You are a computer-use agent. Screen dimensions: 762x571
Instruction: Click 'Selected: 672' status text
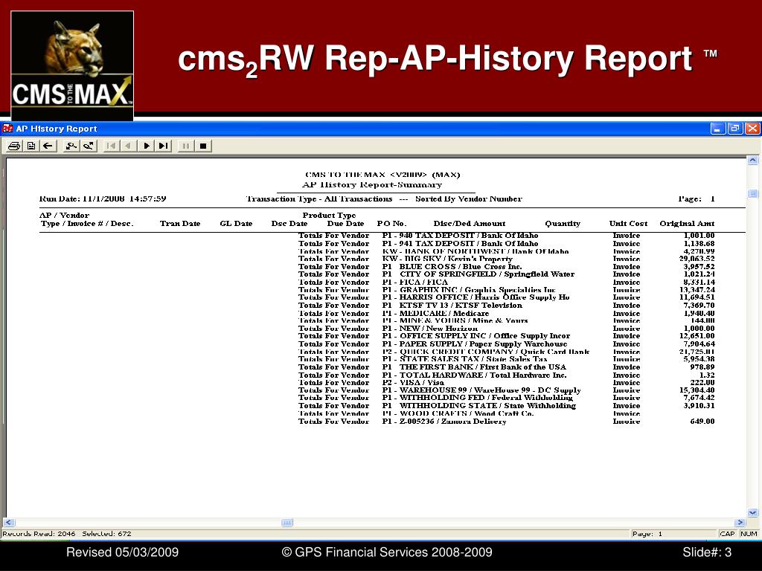(x=106, y=534)
